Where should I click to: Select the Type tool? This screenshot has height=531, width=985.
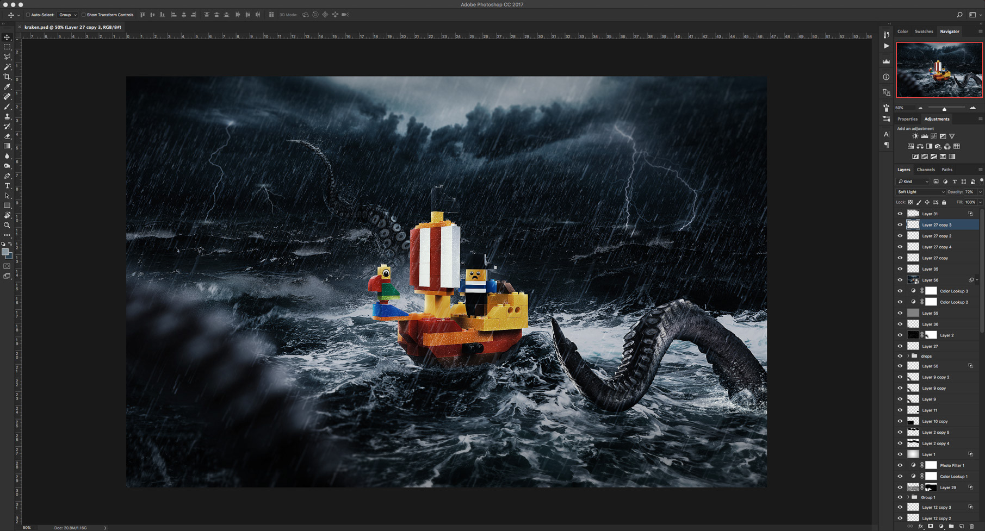(x=7, y=186)
